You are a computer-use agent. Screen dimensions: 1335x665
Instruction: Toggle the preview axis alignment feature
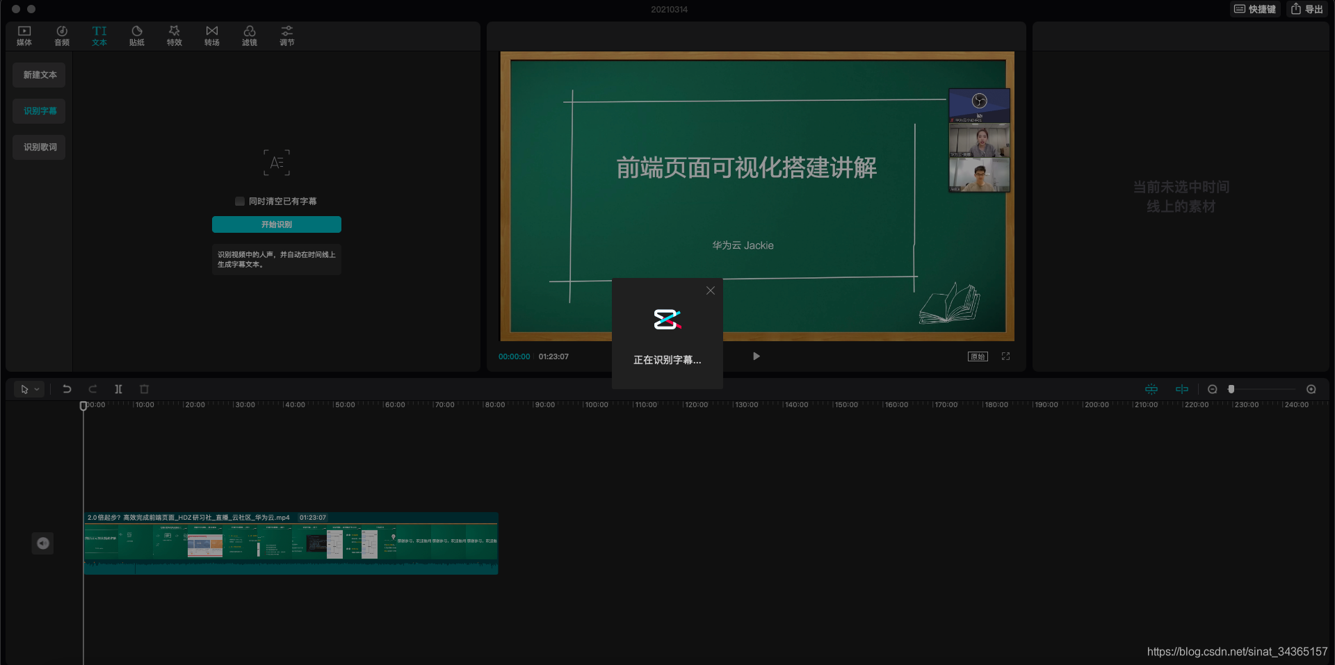click(1182, 389)
